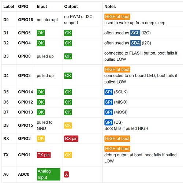Click the green OK output badge for D3
The width and height of the screenshot is (183, 183).
[68, 56]
